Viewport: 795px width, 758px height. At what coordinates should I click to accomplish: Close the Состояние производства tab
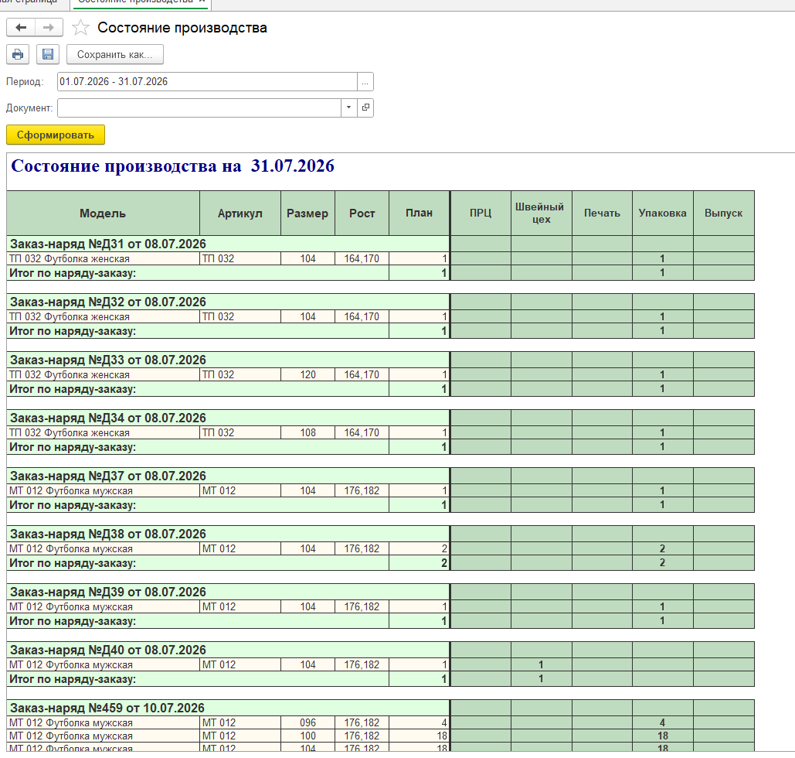[202, 2]
